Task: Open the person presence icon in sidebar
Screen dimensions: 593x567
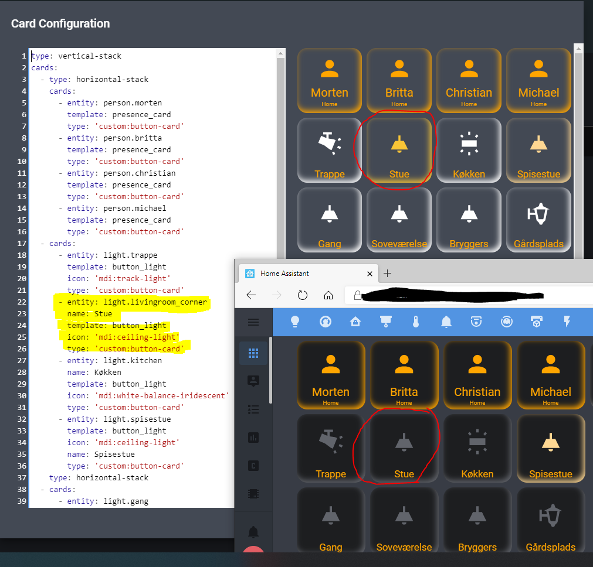Action: (253, 381)
